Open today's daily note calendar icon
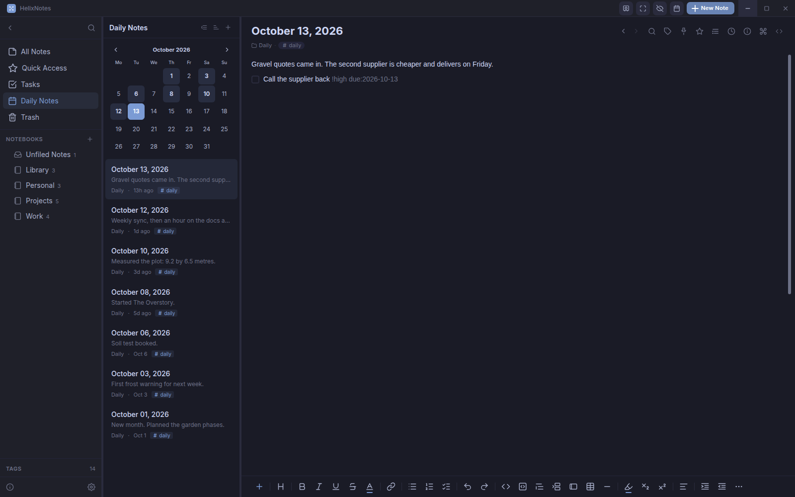 [677, 8]
